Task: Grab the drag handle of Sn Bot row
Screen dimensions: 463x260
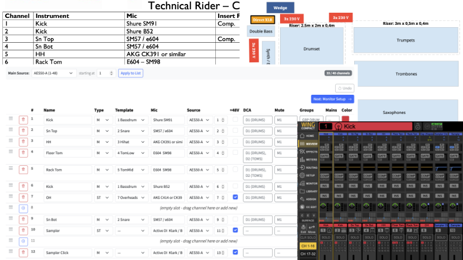Action: pos(10,218)
